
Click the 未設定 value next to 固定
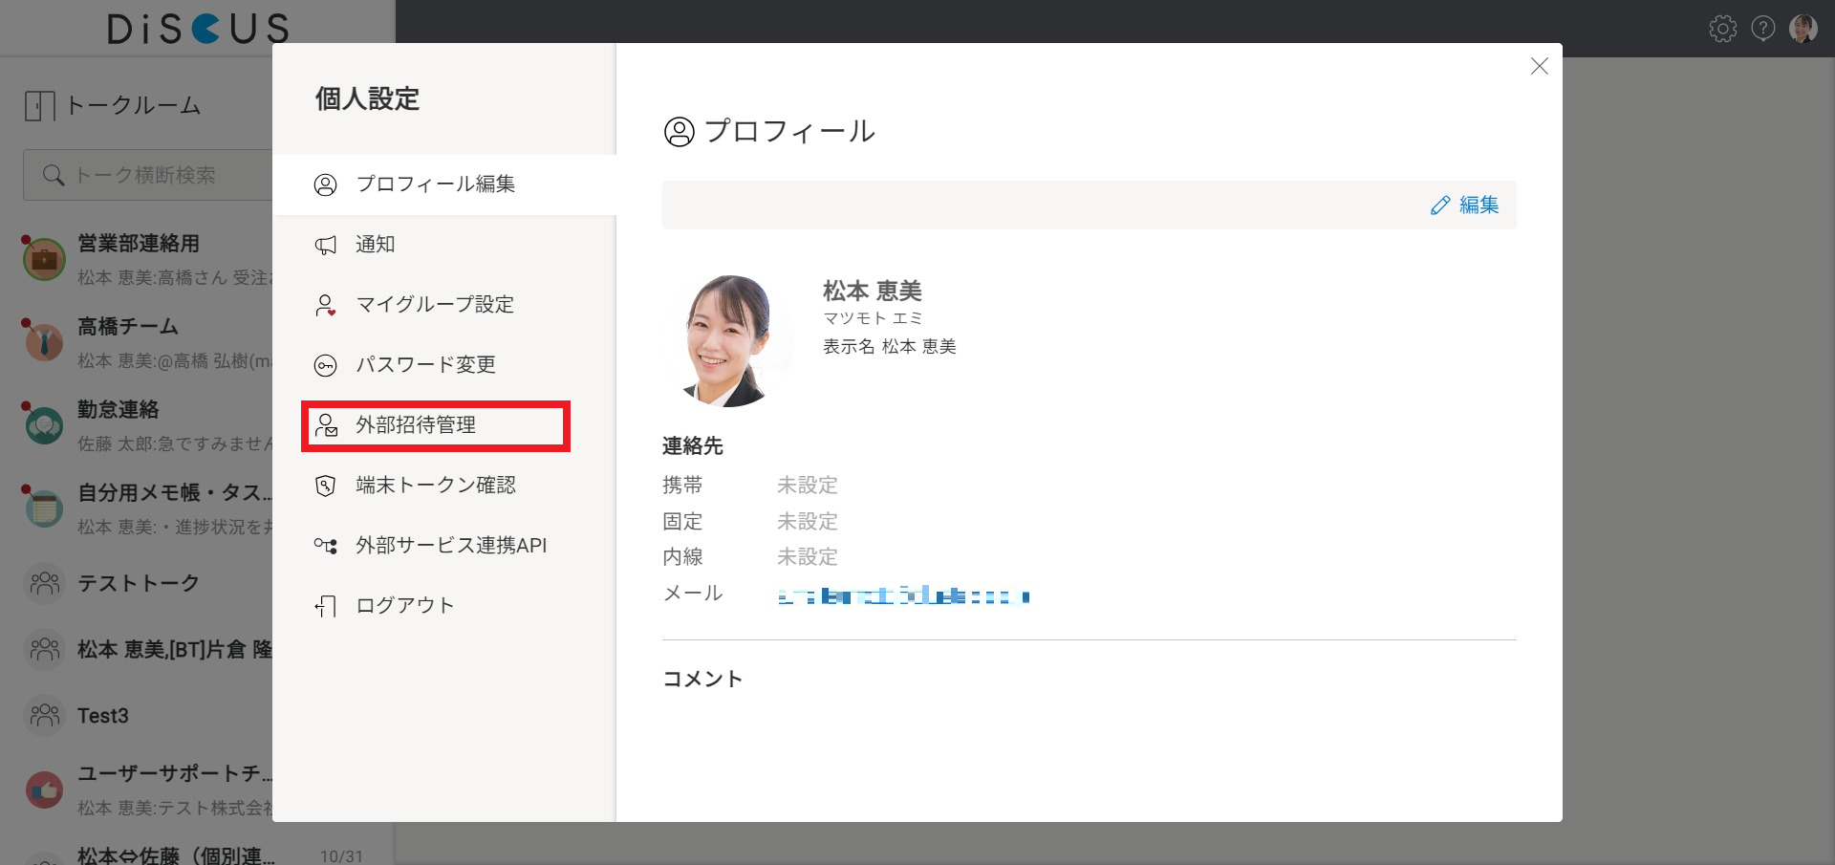pyautogui.click(x=808, y=521)
